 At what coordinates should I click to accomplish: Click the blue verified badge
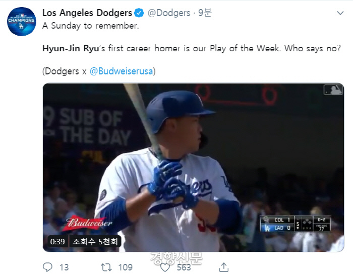tap(140, 13)
